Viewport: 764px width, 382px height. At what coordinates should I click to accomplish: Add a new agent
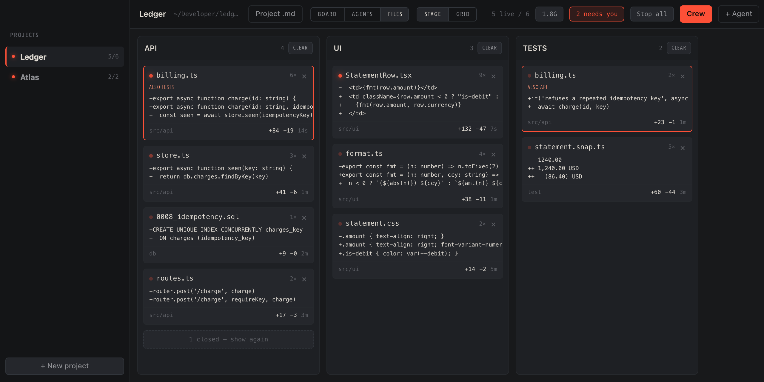tap(739, 14)
